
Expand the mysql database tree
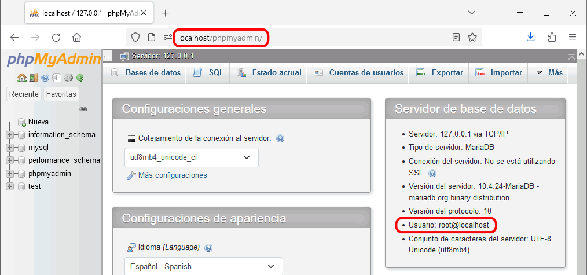coord(10,148)
